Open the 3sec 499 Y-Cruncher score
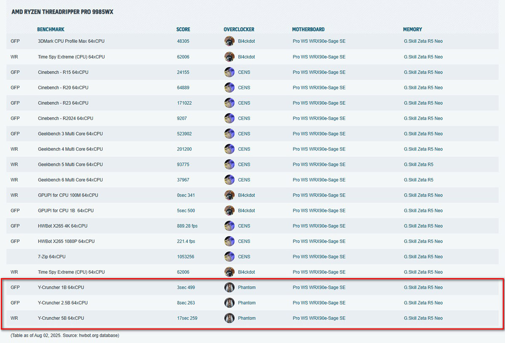The image size is (505, 343). coord(186,287)
